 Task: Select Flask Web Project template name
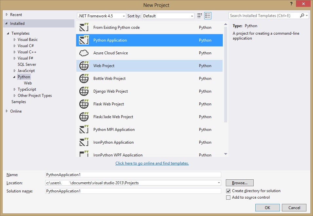108,104
